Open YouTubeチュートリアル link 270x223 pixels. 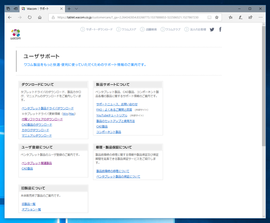pos(112,115)
